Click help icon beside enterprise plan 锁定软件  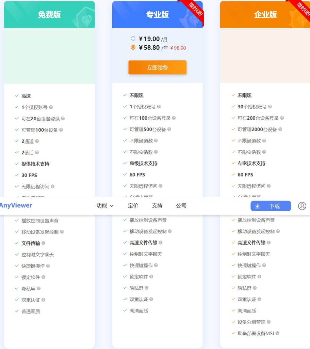pos(259,276)
